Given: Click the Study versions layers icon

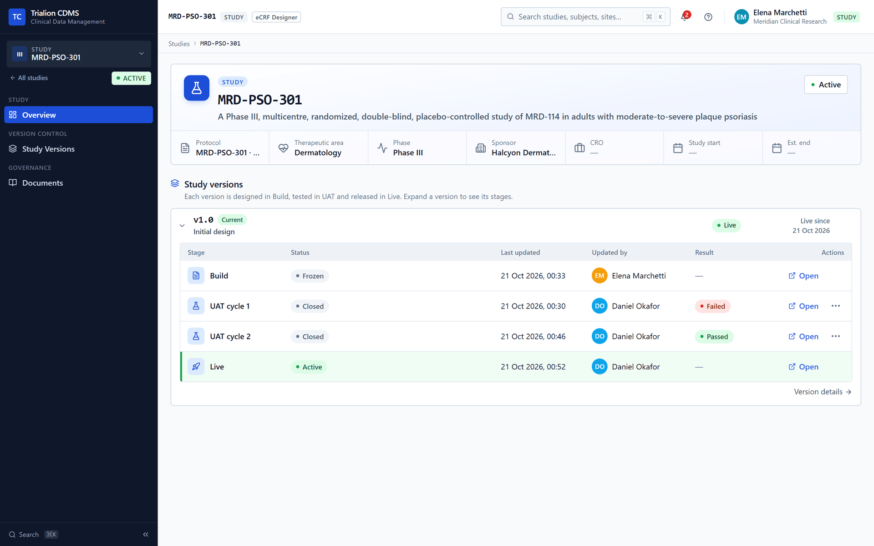Looking at the screenshot, I should tap(175, 183).
